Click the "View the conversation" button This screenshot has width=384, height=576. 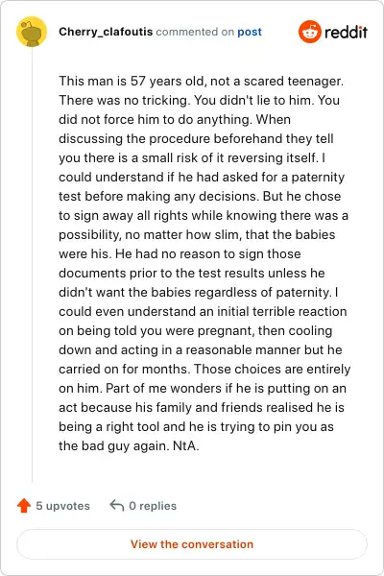(x=192, y=544)
